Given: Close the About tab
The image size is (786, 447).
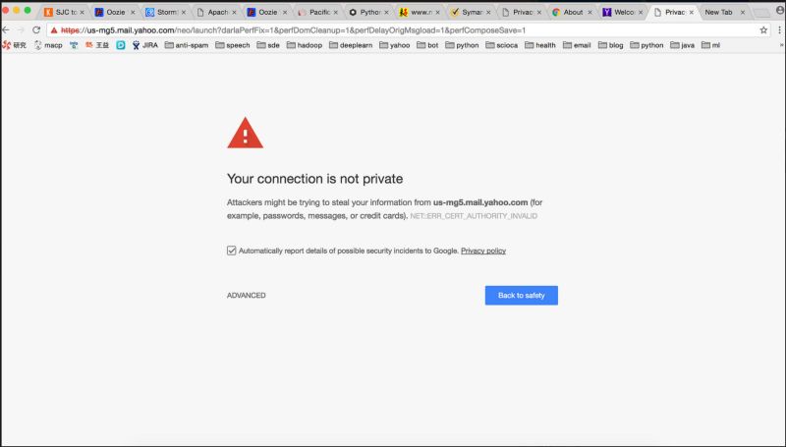Looking at the screenshot, I should pyautogui.click(x=589, y=12).
